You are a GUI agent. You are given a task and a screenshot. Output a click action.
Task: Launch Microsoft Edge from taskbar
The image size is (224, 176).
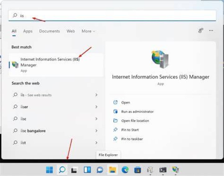[x=125, y=169]
